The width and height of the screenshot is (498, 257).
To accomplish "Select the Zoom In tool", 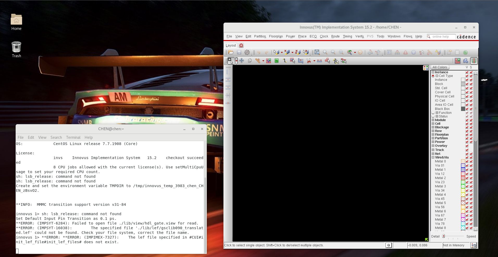I will pyautogui.click(x=325, y=52).
